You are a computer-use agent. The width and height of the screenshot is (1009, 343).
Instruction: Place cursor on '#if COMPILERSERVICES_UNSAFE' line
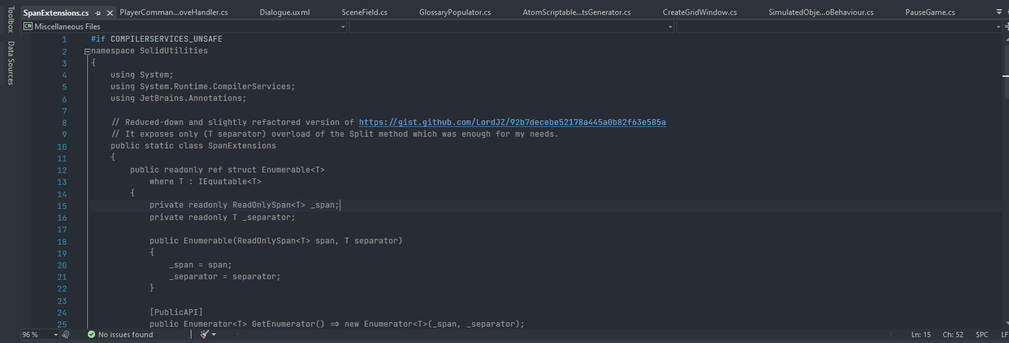pyautogui.click(x=157, y=39)
